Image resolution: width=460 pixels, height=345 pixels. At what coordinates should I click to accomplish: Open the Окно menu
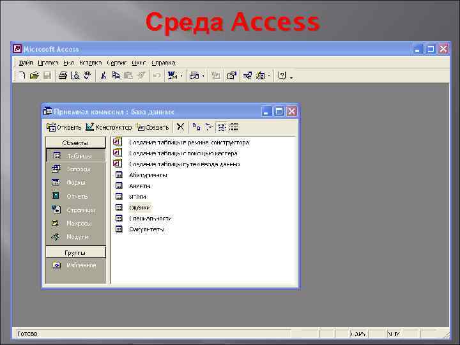139,63
